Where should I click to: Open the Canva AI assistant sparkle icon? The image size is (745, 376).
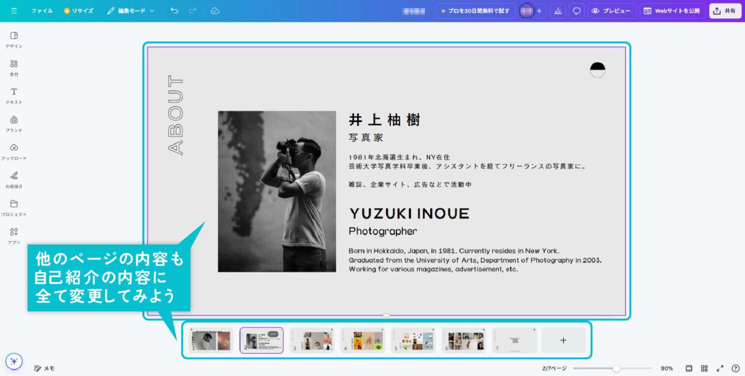[14, 361]
